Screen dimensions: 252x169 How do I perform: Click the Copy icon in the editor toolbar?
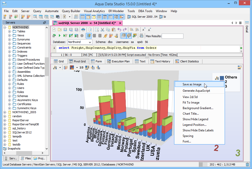click(108, 30)
